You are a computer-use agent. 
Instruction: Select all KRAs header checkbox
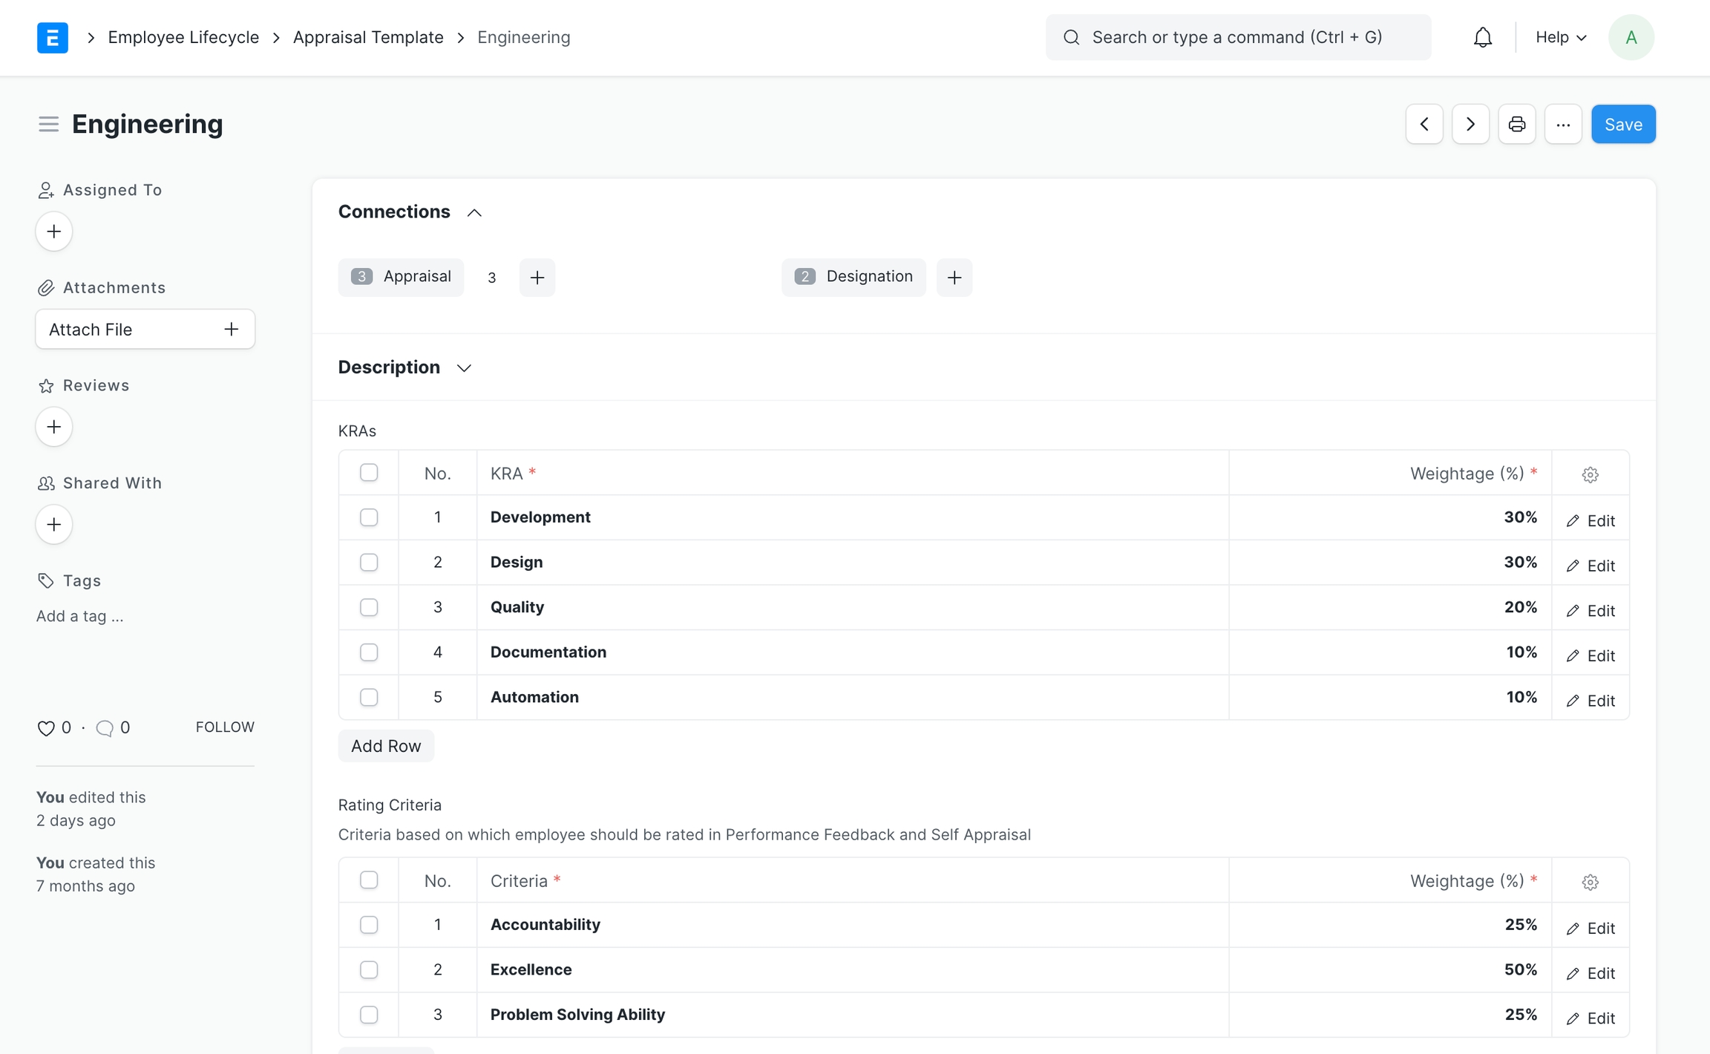point(369,473)
